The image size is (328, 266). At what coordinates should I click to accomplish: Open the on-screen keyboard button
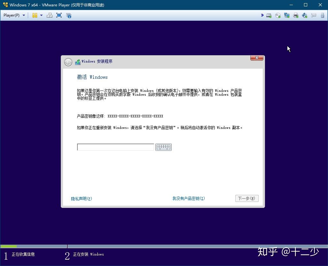click(x=163, y=147)
